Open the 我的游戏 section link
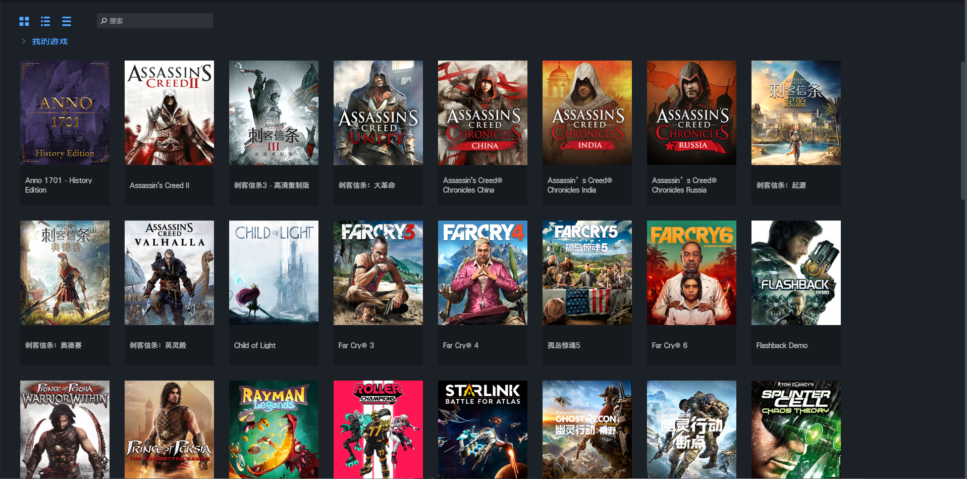The image size is (967, 479). pos(50,41)
